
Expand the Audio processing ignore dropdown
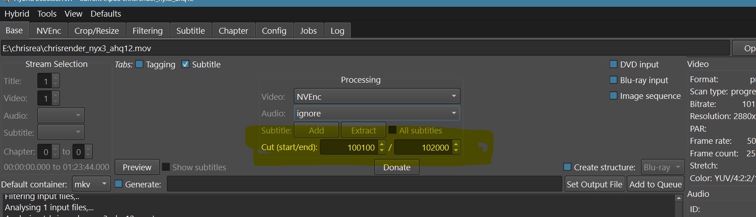coord(377,113)
